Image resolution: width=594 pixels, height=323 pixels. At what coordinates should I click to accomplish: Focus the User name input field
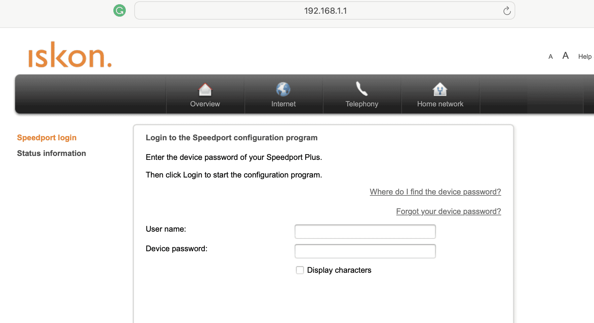365,232
